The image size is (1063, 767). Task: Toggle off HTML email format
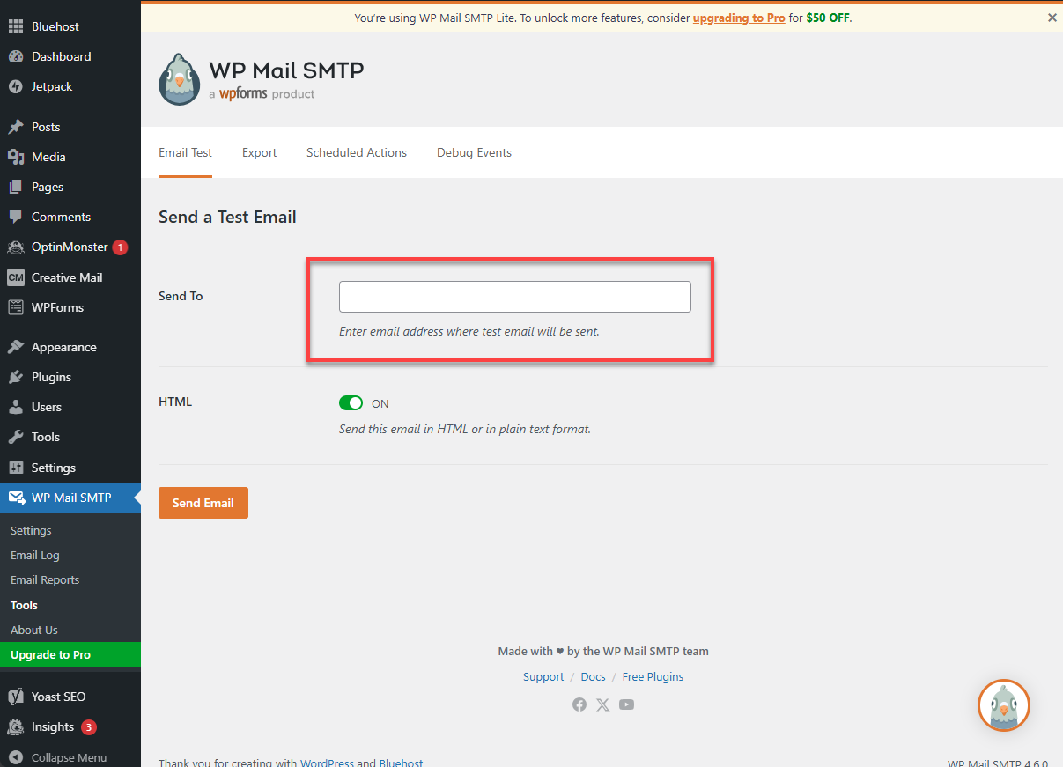351,402
